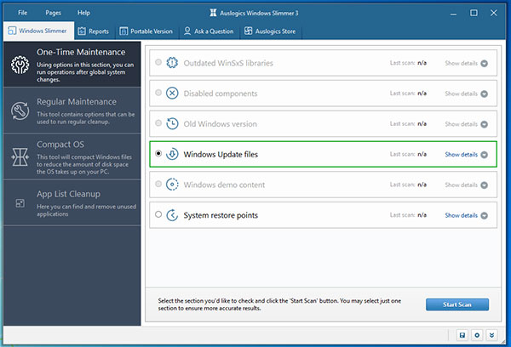Screen dimensions: 511x347
Task: Click Last scan value for Windows Update files
Action: click(422, 154)
